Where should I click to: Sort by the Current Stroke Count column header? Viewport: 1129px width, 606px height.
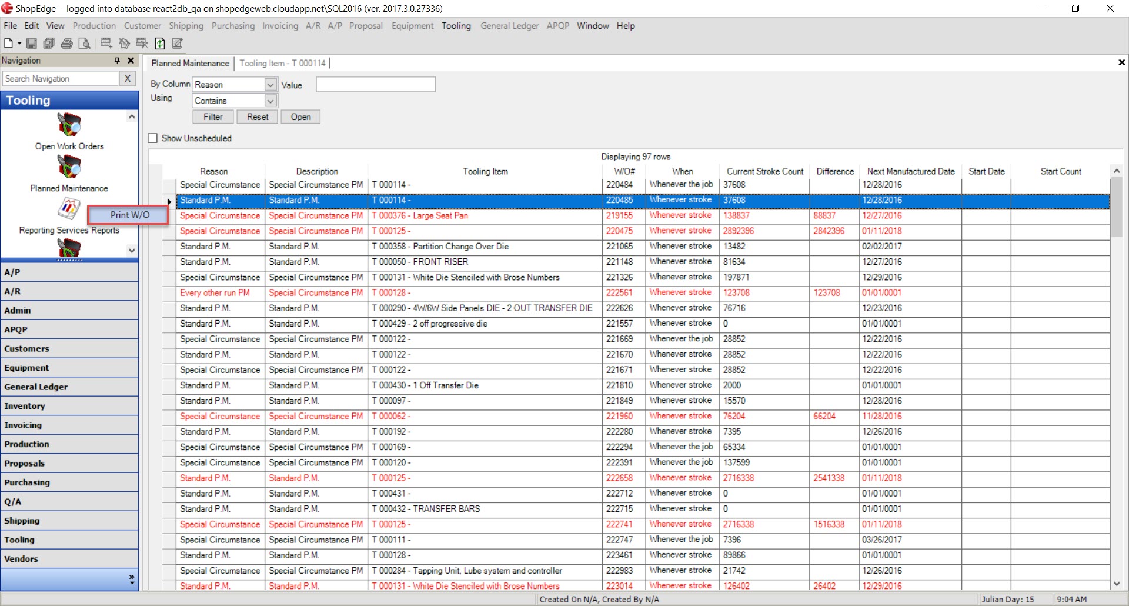tap(764, 171)
